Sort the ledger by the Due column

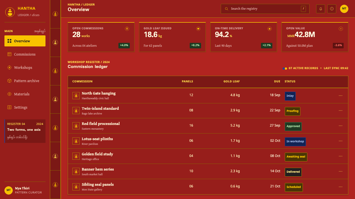(277, 82)
